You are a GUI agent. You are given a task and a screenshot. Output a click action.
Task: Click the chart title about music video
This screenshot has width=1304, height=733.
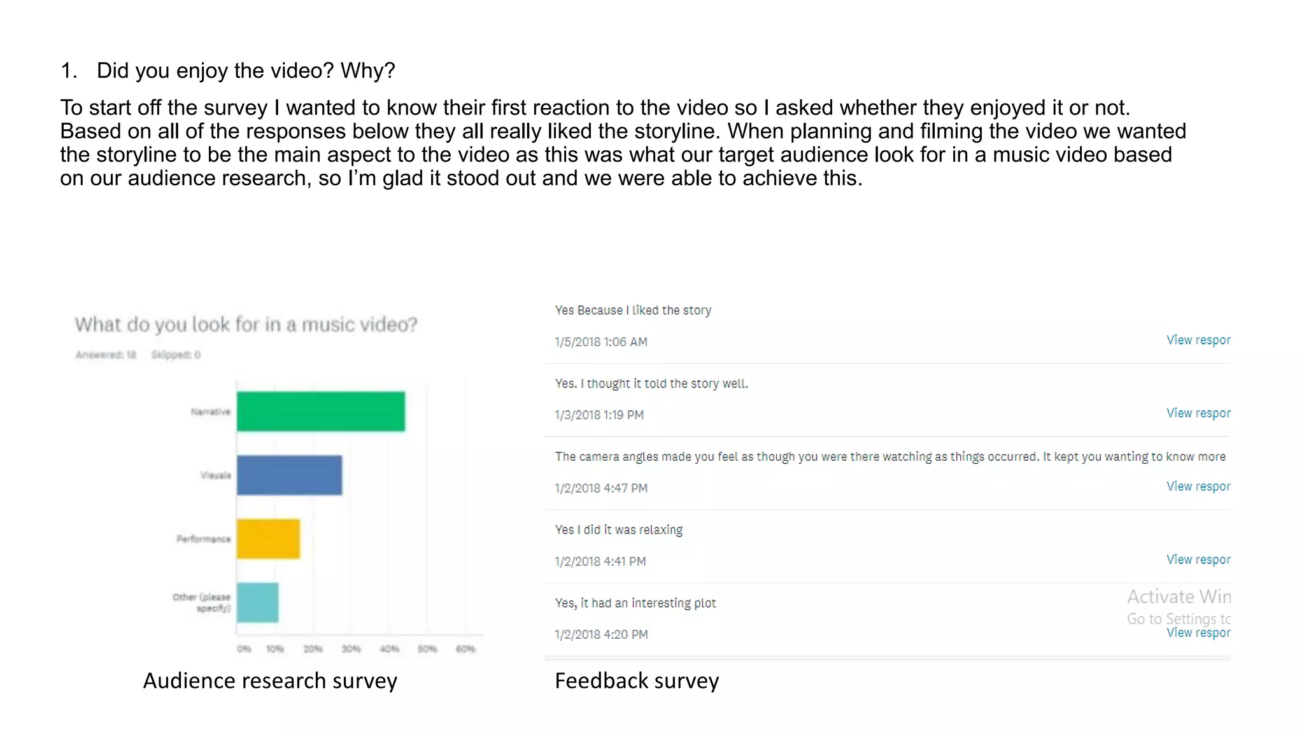(246, 325)
